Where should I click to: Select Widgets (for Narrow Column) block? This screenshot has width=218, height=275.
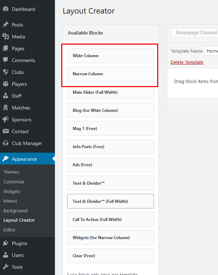111,238
